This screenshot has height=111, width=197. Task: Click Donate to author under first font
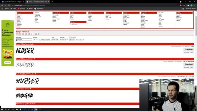[188, 53]
